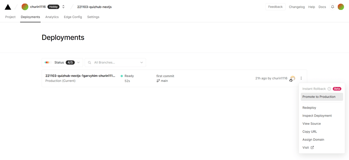Image resolution: width=349 pixels, height=160 pixels.
Task: Select Instant Rollback menu item
Action: [322, 89]
